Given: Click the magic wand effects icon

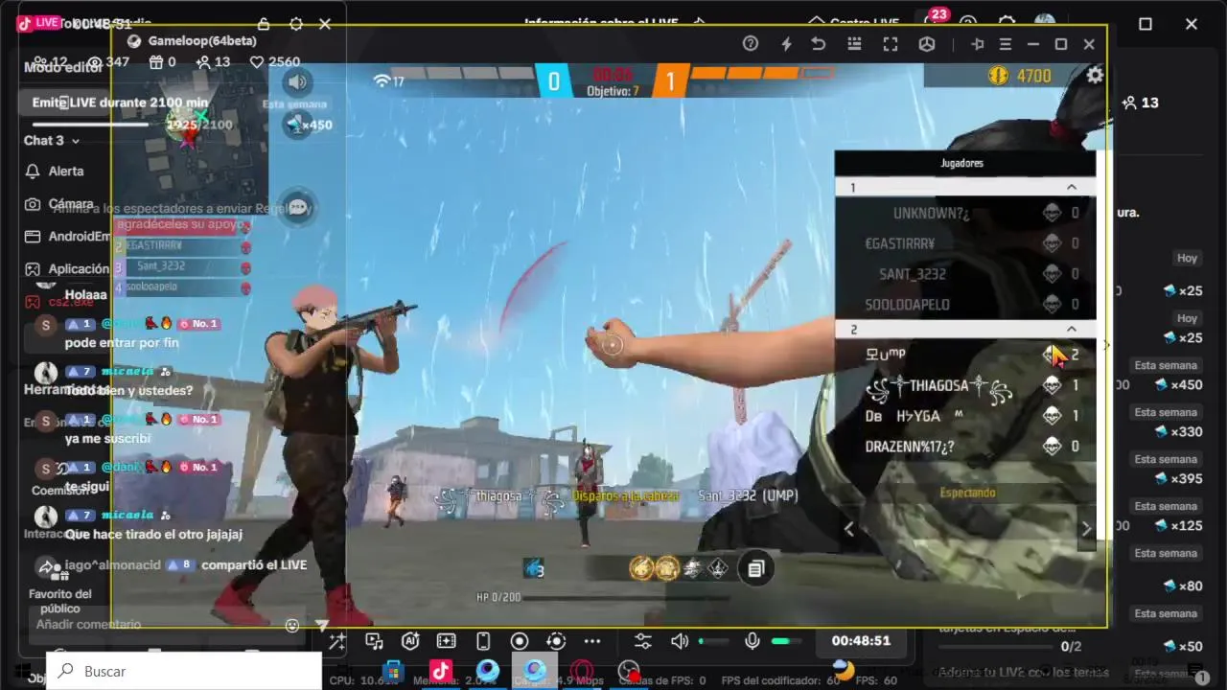Looking at the screenshot, I should point(337,641).
